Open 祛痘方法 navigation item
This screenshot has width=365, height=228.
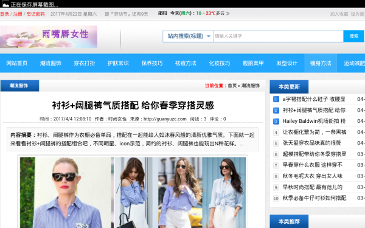186,63
